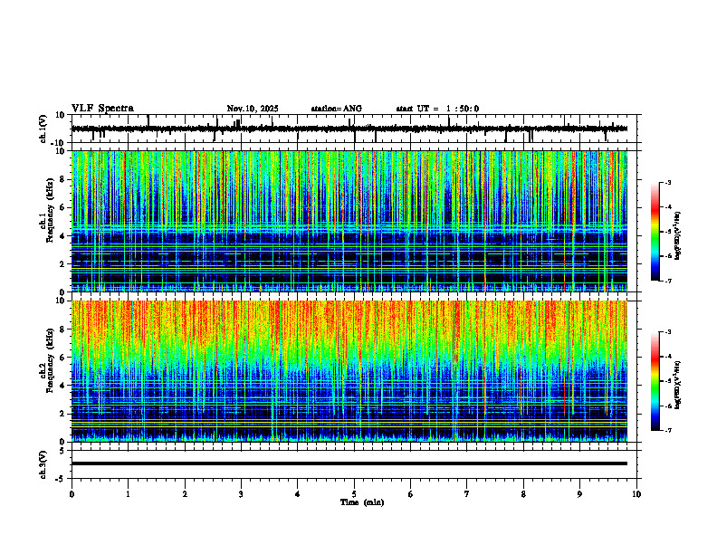Screen dimensions: 717x554
Task: Click the "7" tick on the time axis
Action: coord(467,494)
